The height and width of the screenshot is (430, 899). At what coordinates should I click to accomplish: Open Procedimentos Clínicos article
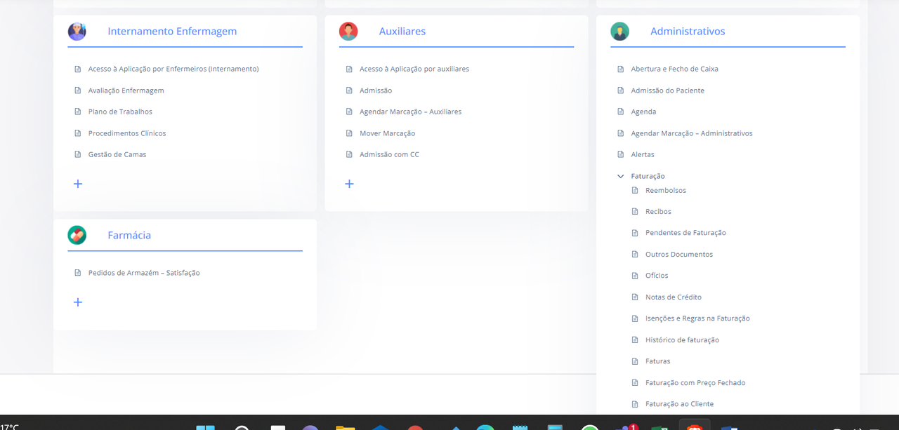(x=127, y=133)
